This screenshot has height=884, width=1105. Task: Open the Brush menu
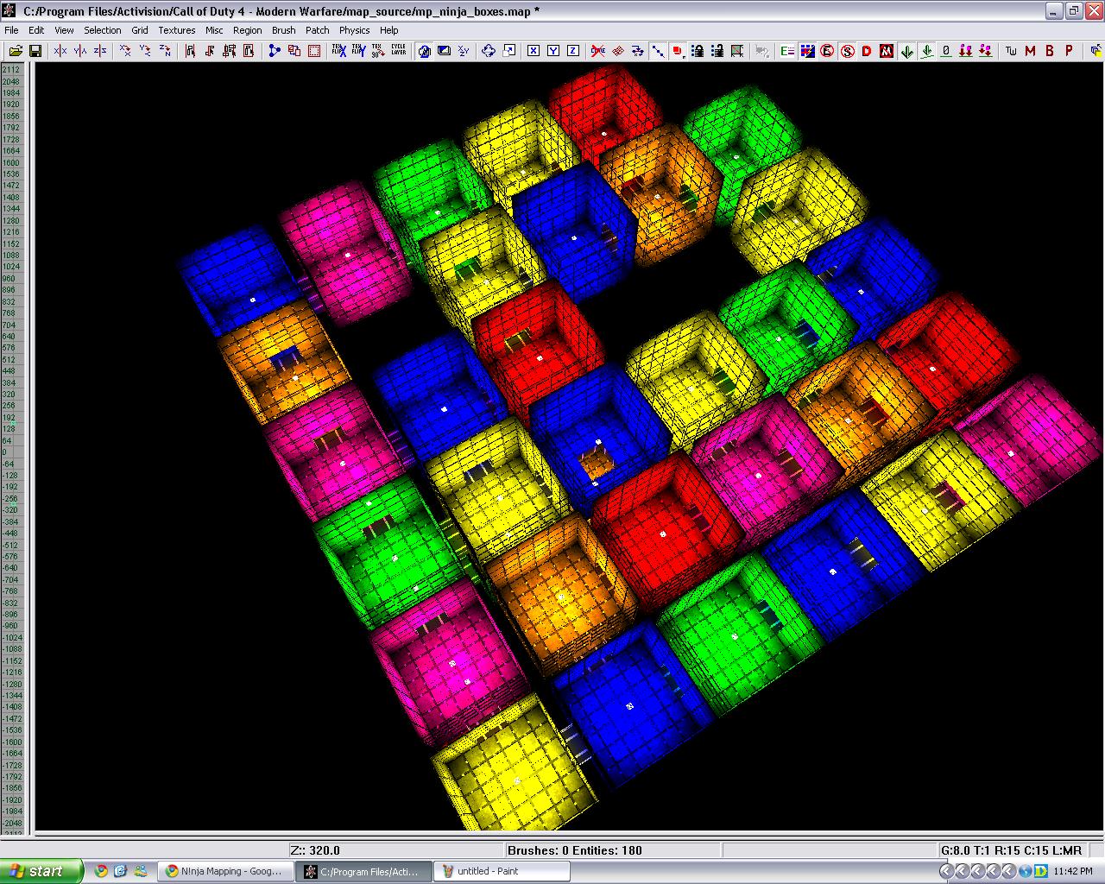click(x=284, y=30)
